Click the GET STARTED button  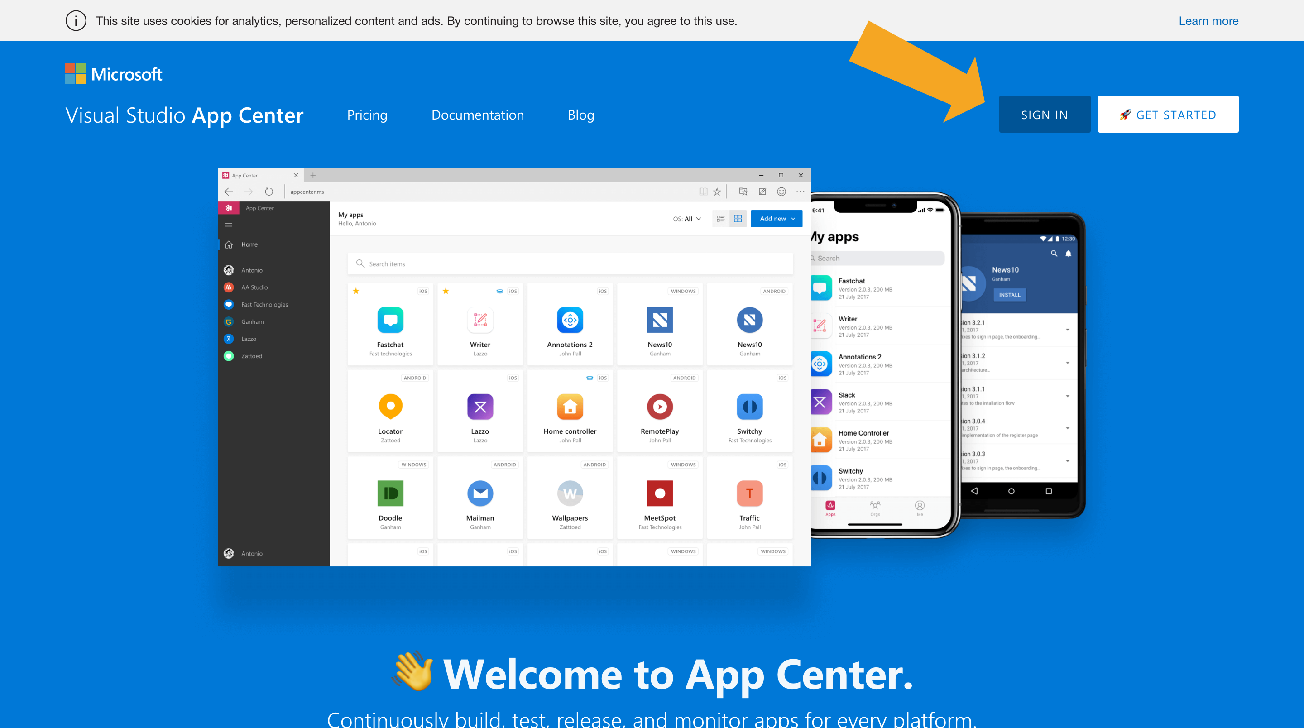1168,114
